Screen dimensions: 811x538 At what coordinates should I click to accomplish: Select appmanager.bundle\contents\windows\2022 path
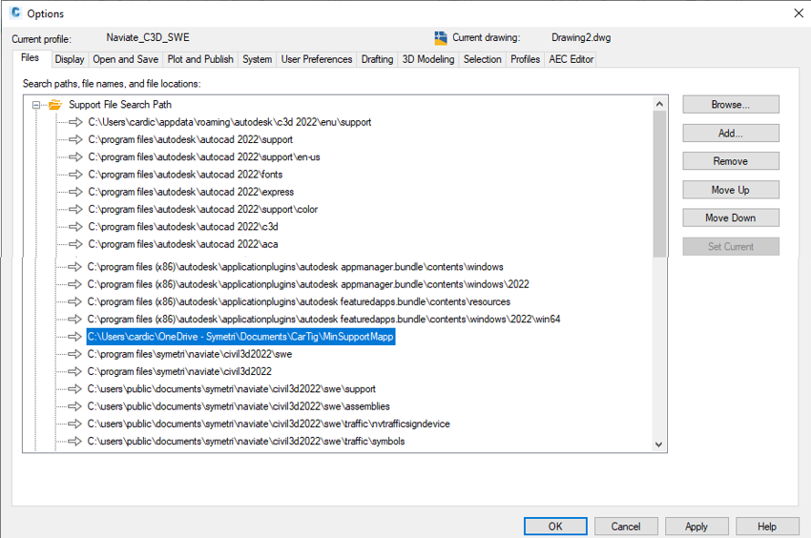tap(308, 284)
